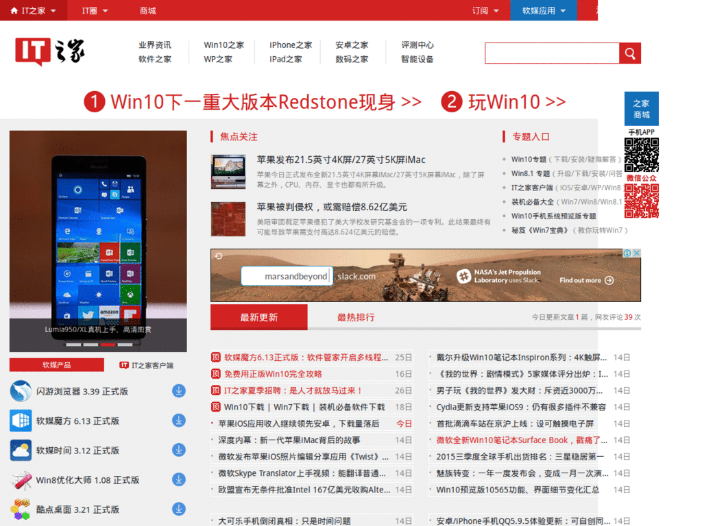Click the 顶 badge beside Win10下载
The height and width of the screenshot is (526, 702).
click(x=216, y=407)
